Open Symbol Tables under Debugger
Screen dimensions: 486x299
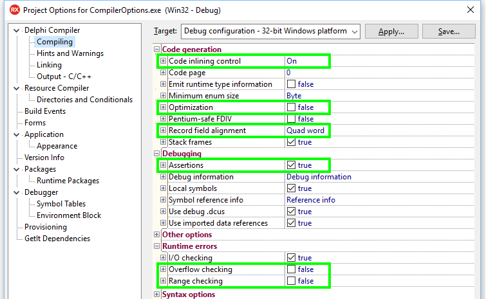coord(61,204)
